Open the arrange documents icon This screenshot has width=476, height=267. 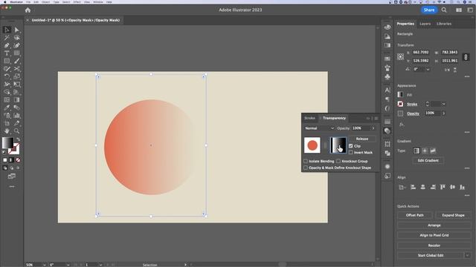pos(459,10)
